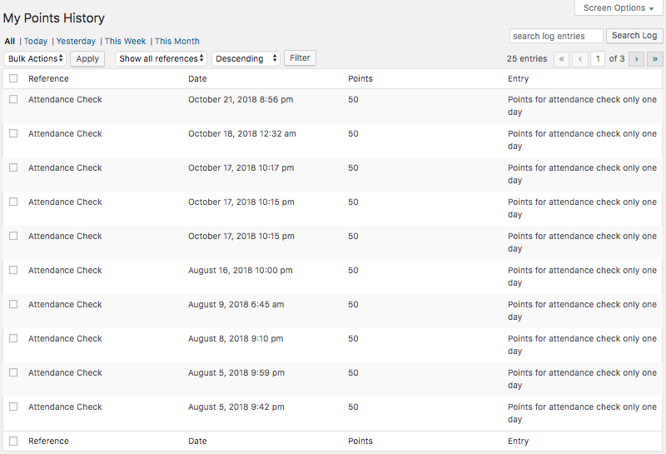Check the August 9, 2018 6:45 am entry
Viewport: 666px width, 454px height.
(x=13, y=304)
